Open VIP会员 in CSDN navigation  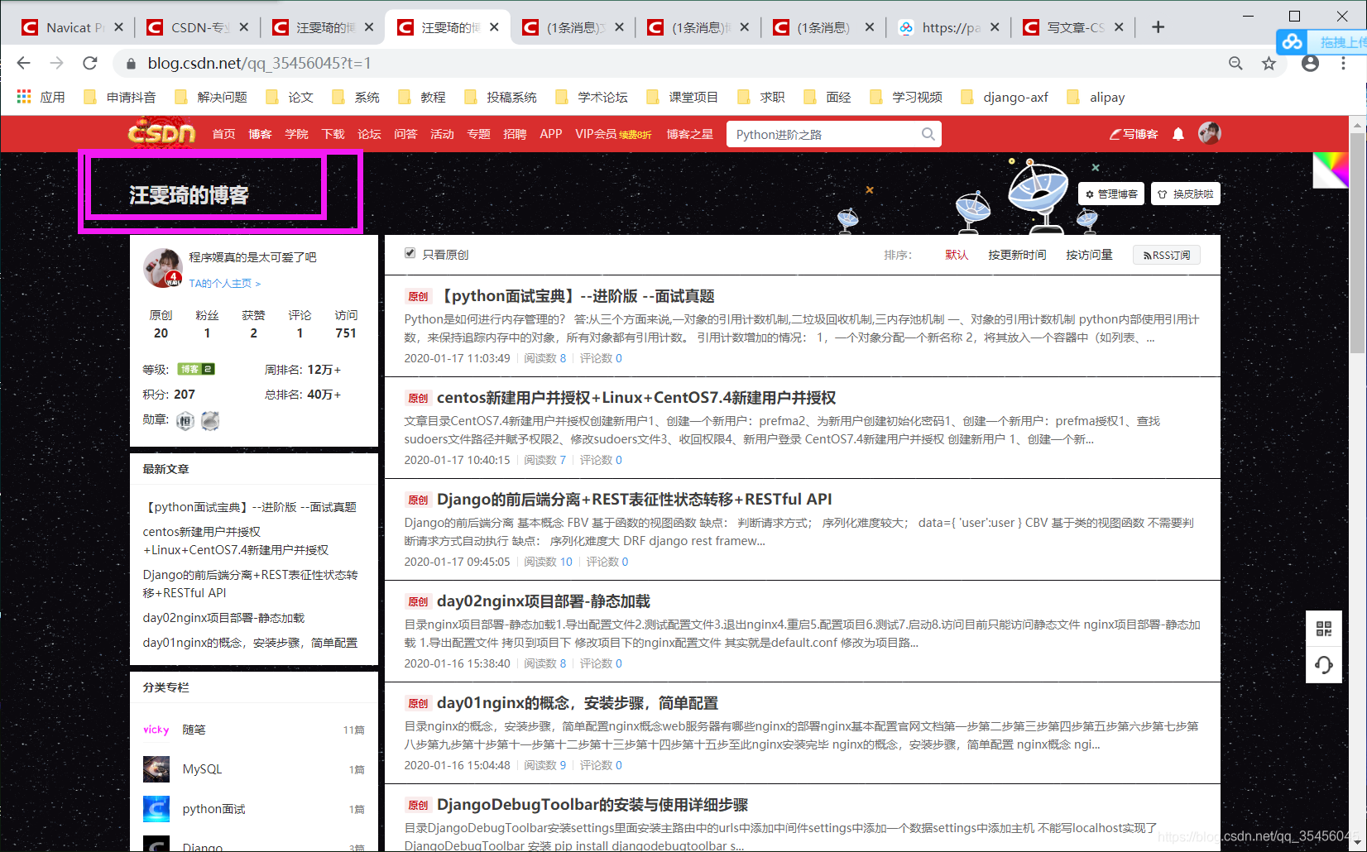(613, 134)
